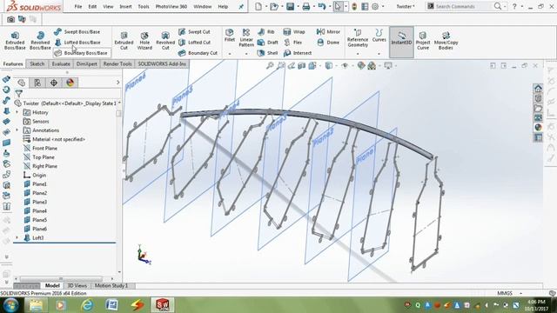The width and height of the screenshot is (557, 313).
Task: Click the Shell feature
Action: click(x=268, y=53)
